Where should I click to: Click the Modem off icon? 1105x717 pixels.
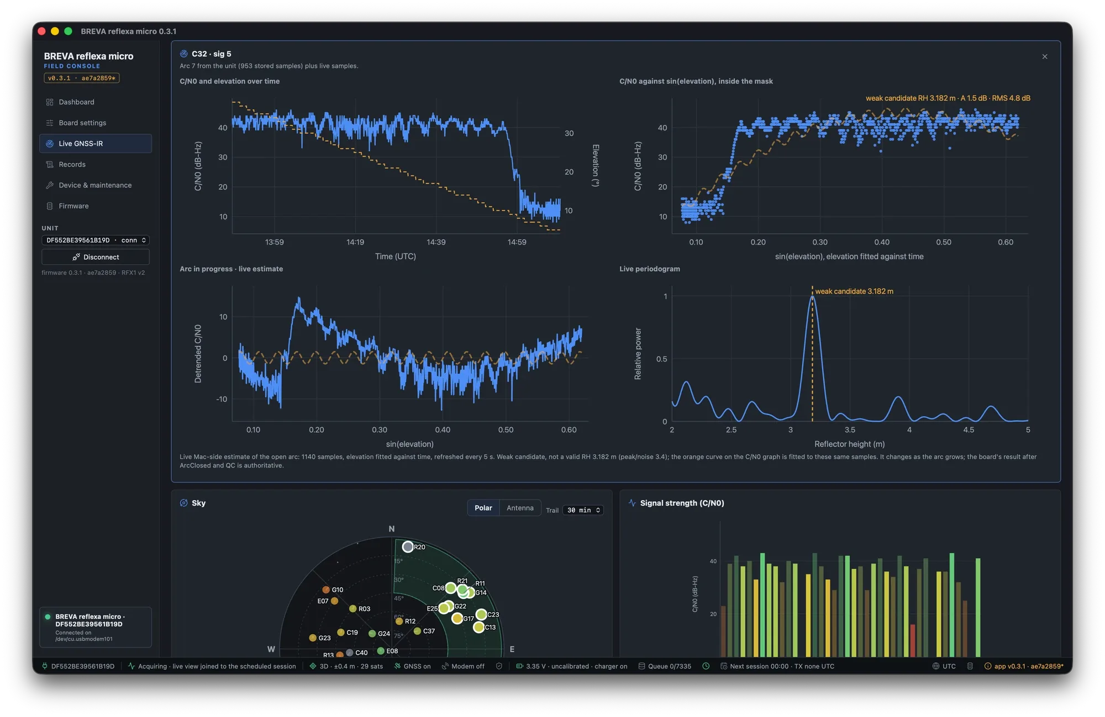point(445,666)
